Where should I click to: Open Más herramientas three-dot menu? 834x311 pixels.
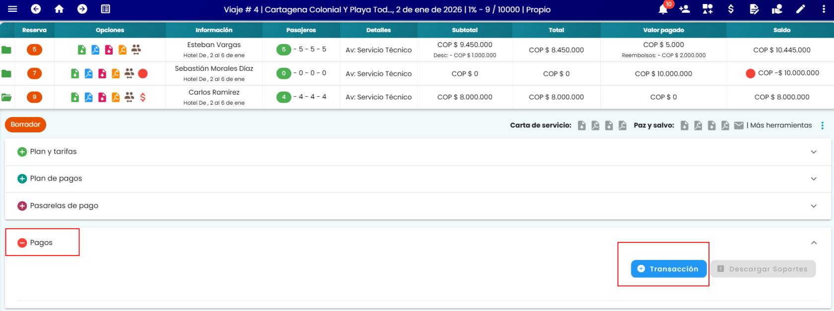[x=823, y=125]
